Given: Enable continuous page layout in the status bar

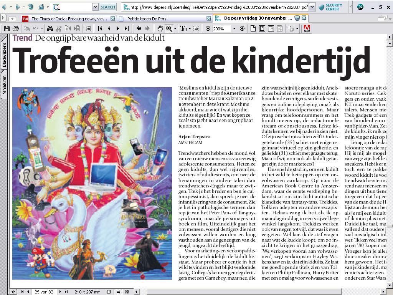Looking at the screenshot, I should click(x=117, y=292).
